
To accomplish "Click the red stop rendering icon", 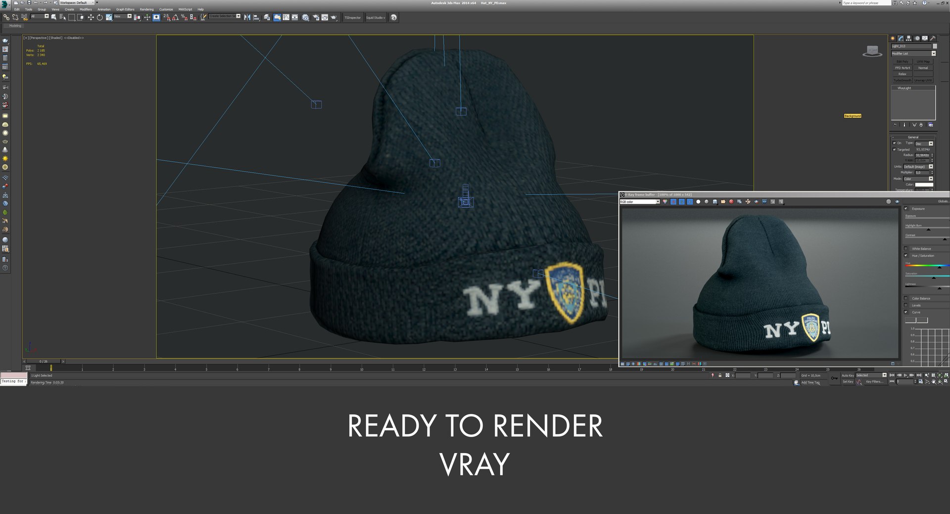I will pos(731,202).
